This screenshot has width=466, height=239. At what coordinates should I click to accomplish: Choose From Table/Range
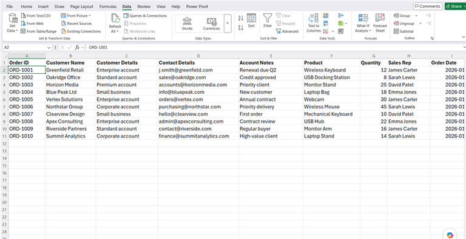point(38,31)
